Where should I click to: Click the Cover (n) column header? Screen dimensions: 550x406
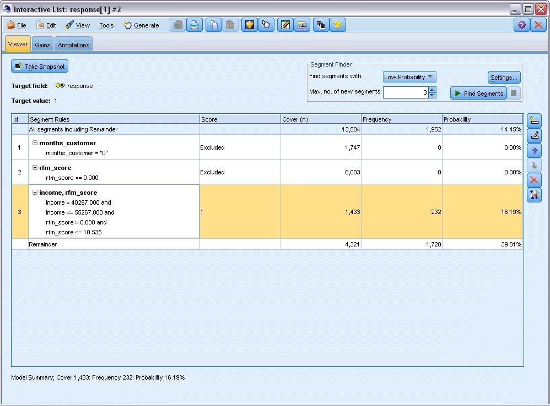(x=321, y=119)
